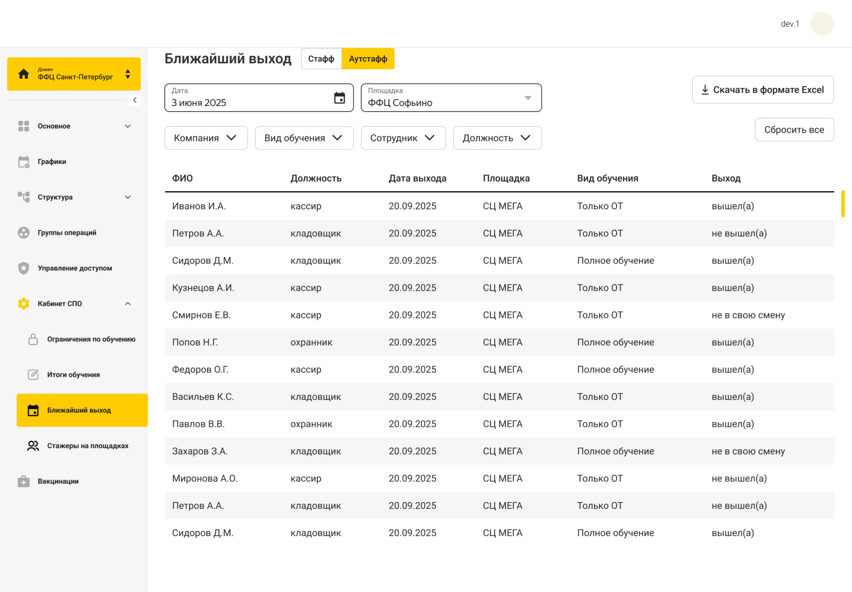Click the Структура hierarchy icon
The image size is (852, 592).
(x=23, y=197)
